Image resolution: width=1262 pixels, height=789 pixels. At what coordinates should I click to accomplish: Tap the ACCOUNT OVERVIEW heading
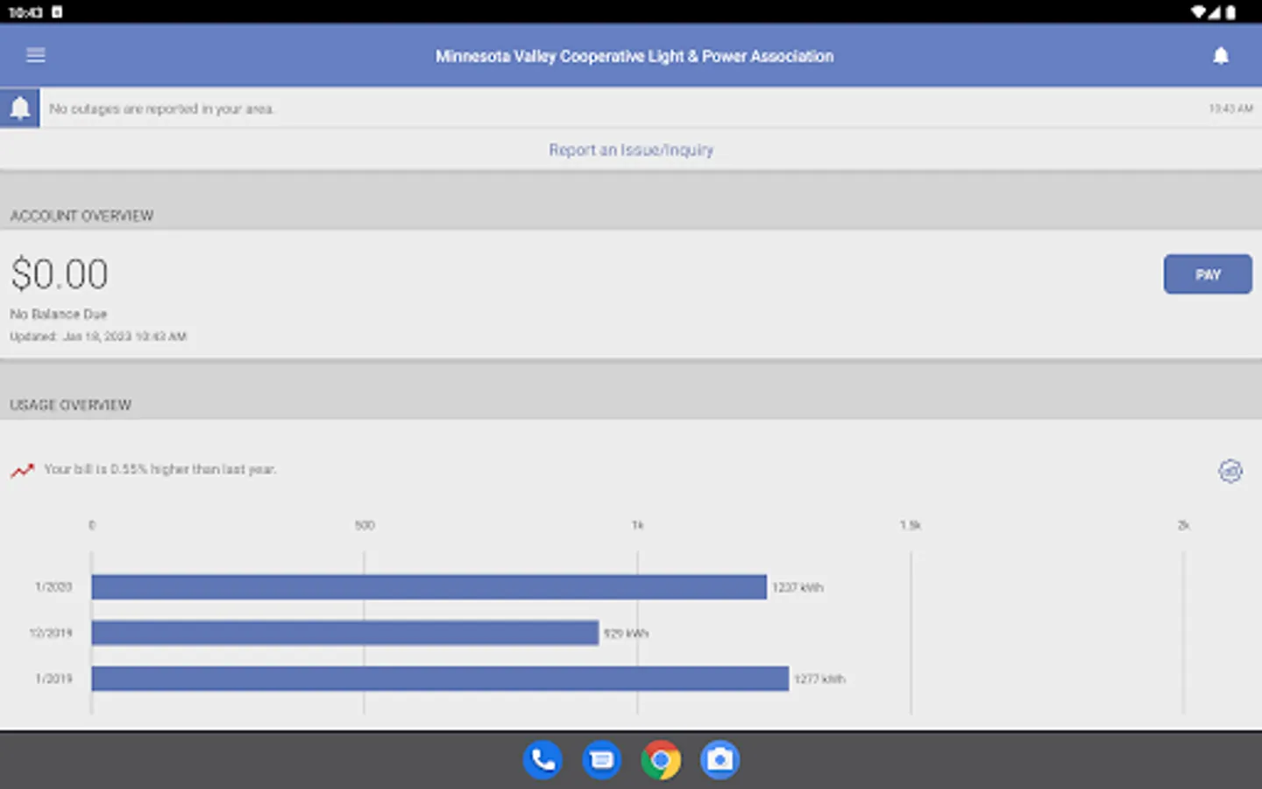pyautogui.click(x=82, y=216)
